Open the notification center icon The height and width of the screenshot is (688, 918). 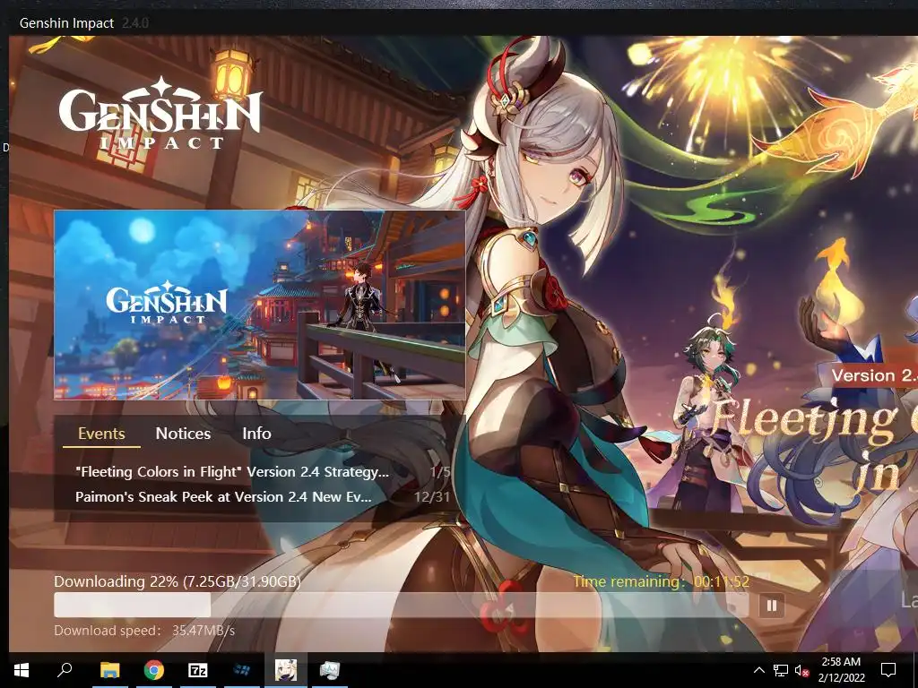tap(888, 670)
